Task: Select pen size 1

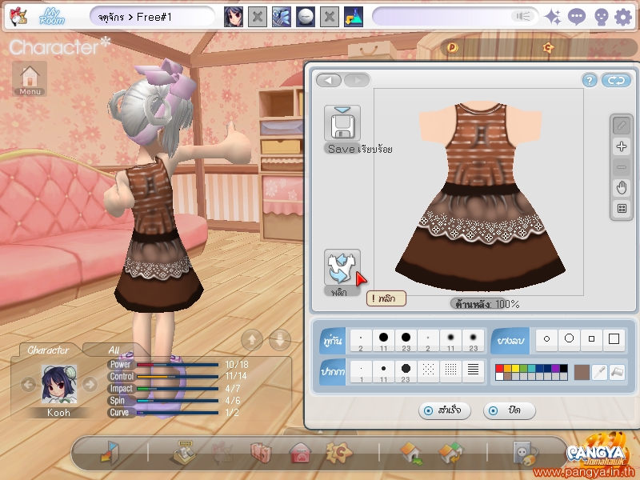Action: (x=361, y=372)
